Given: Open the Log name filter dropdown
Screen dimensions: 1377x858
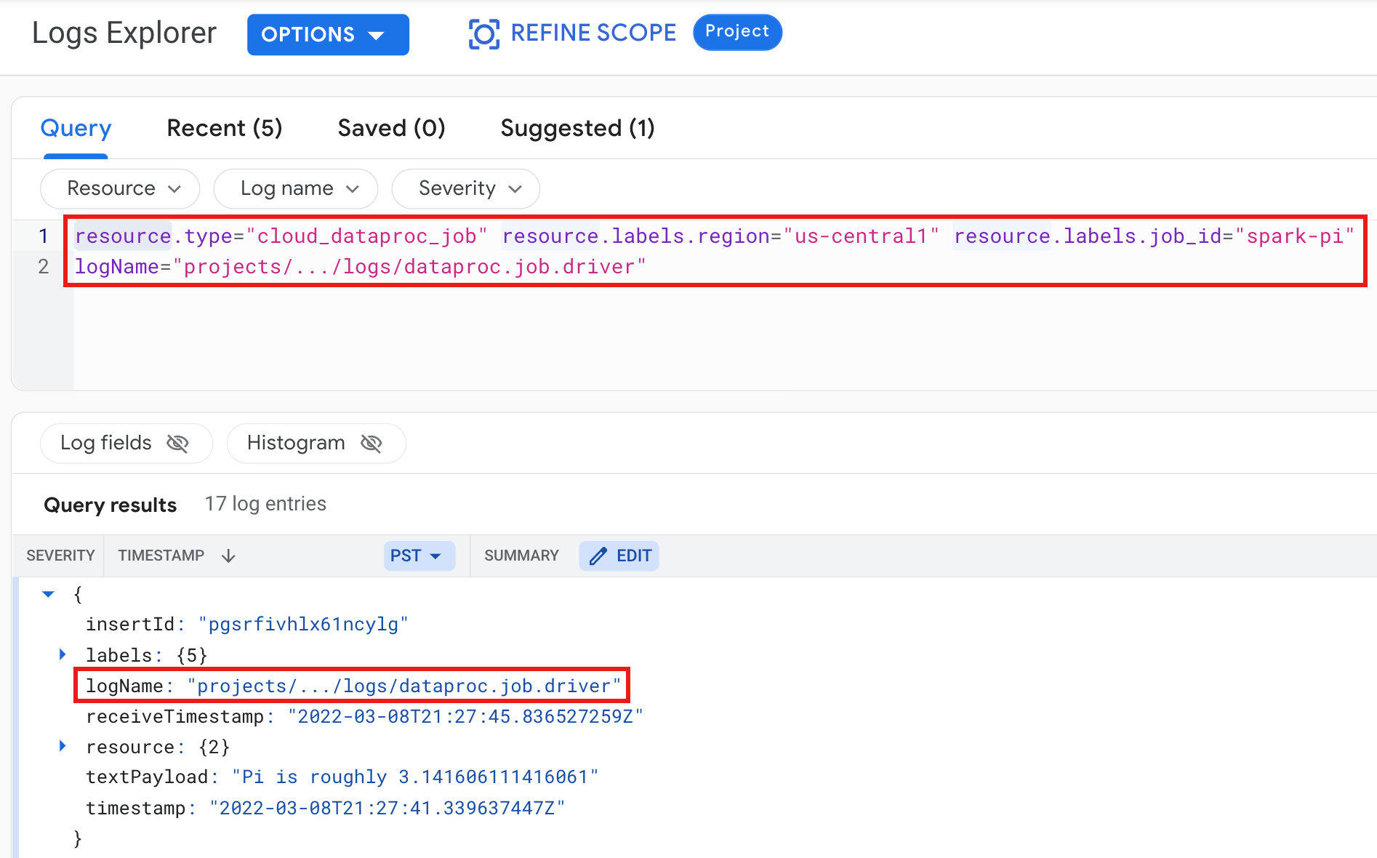Looking at the screenshot, I should point(296,189).
